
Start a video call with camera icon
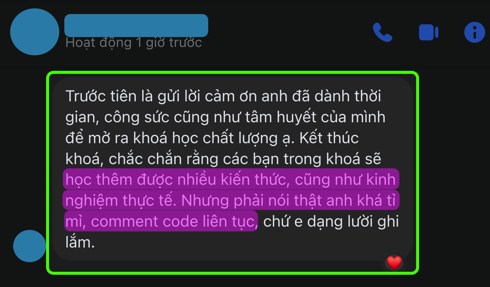[x=429, y=32]
